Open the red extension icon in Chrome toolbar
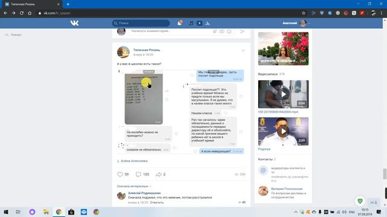Image resolution: width=387 pixels, height=217 pixels. pyautogui.click(x=362, y=13)
